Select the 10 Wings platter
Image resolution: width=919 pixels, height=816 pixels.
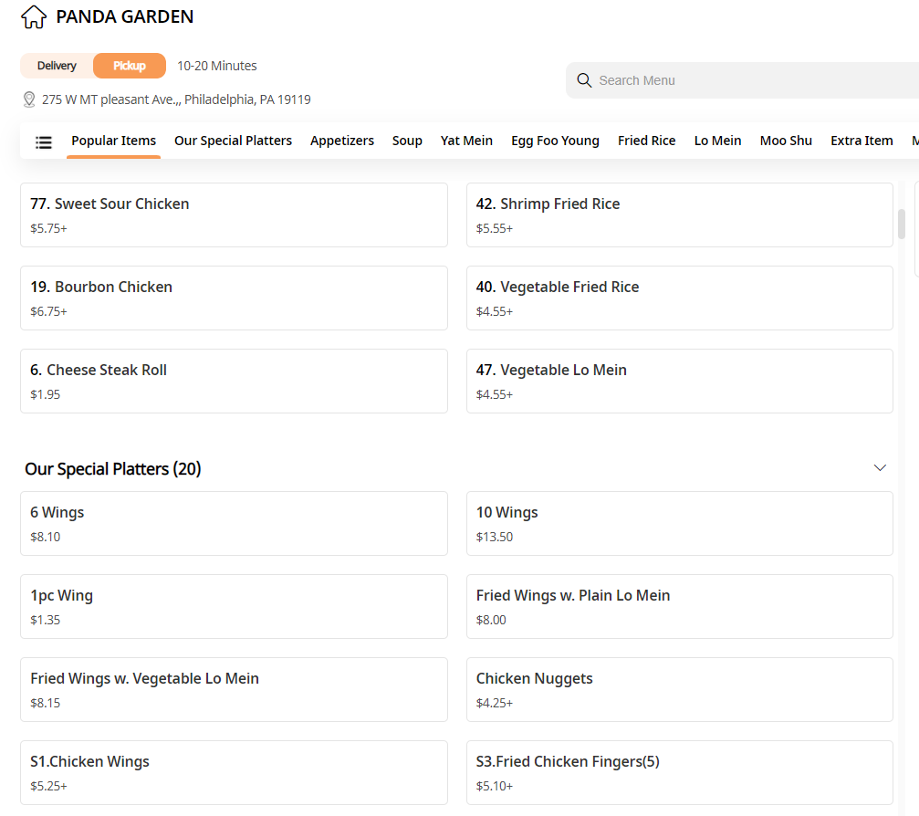(679, 523)
